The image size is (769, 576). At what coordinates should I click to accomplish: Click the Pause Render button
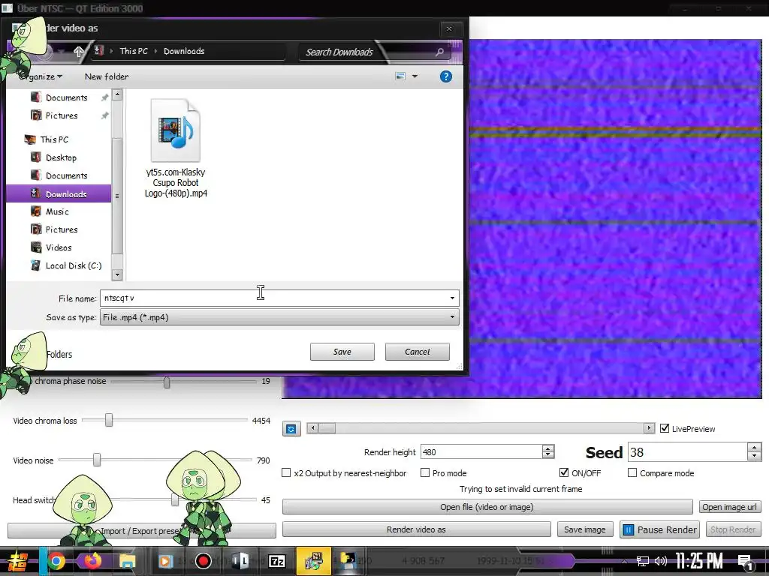659,529
